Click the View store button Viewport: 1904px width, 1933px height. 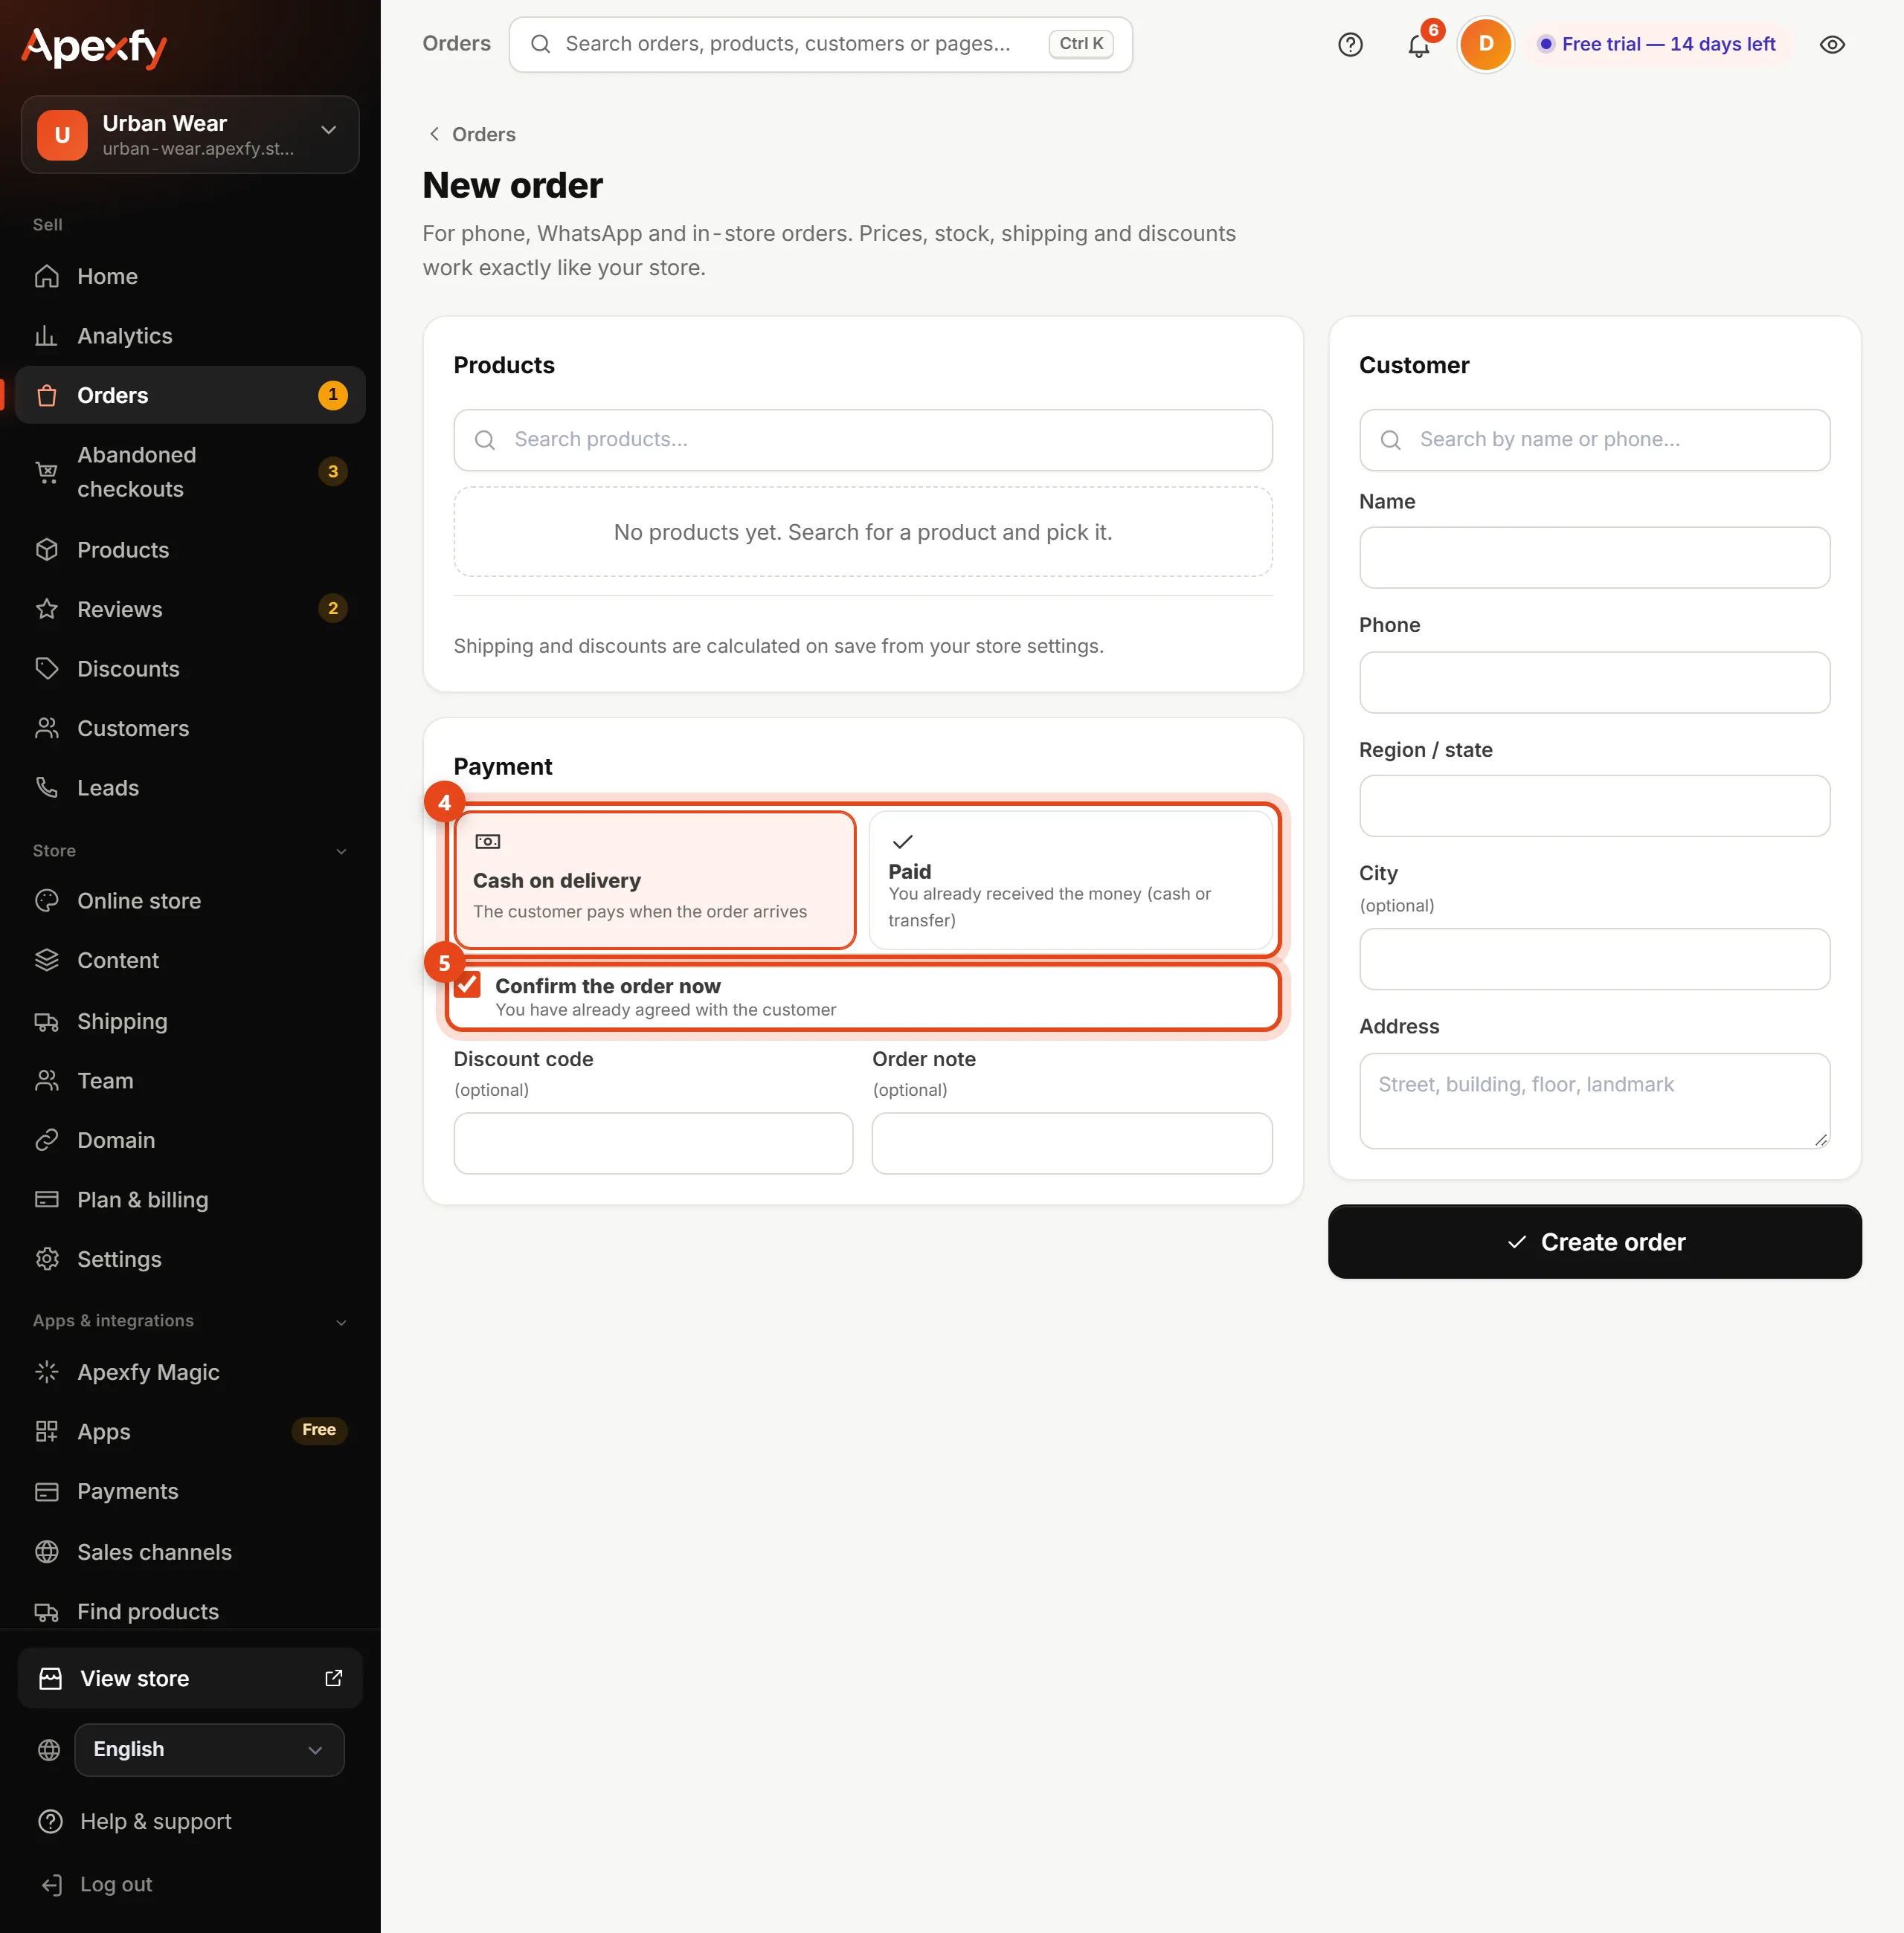pos(190,1679)
